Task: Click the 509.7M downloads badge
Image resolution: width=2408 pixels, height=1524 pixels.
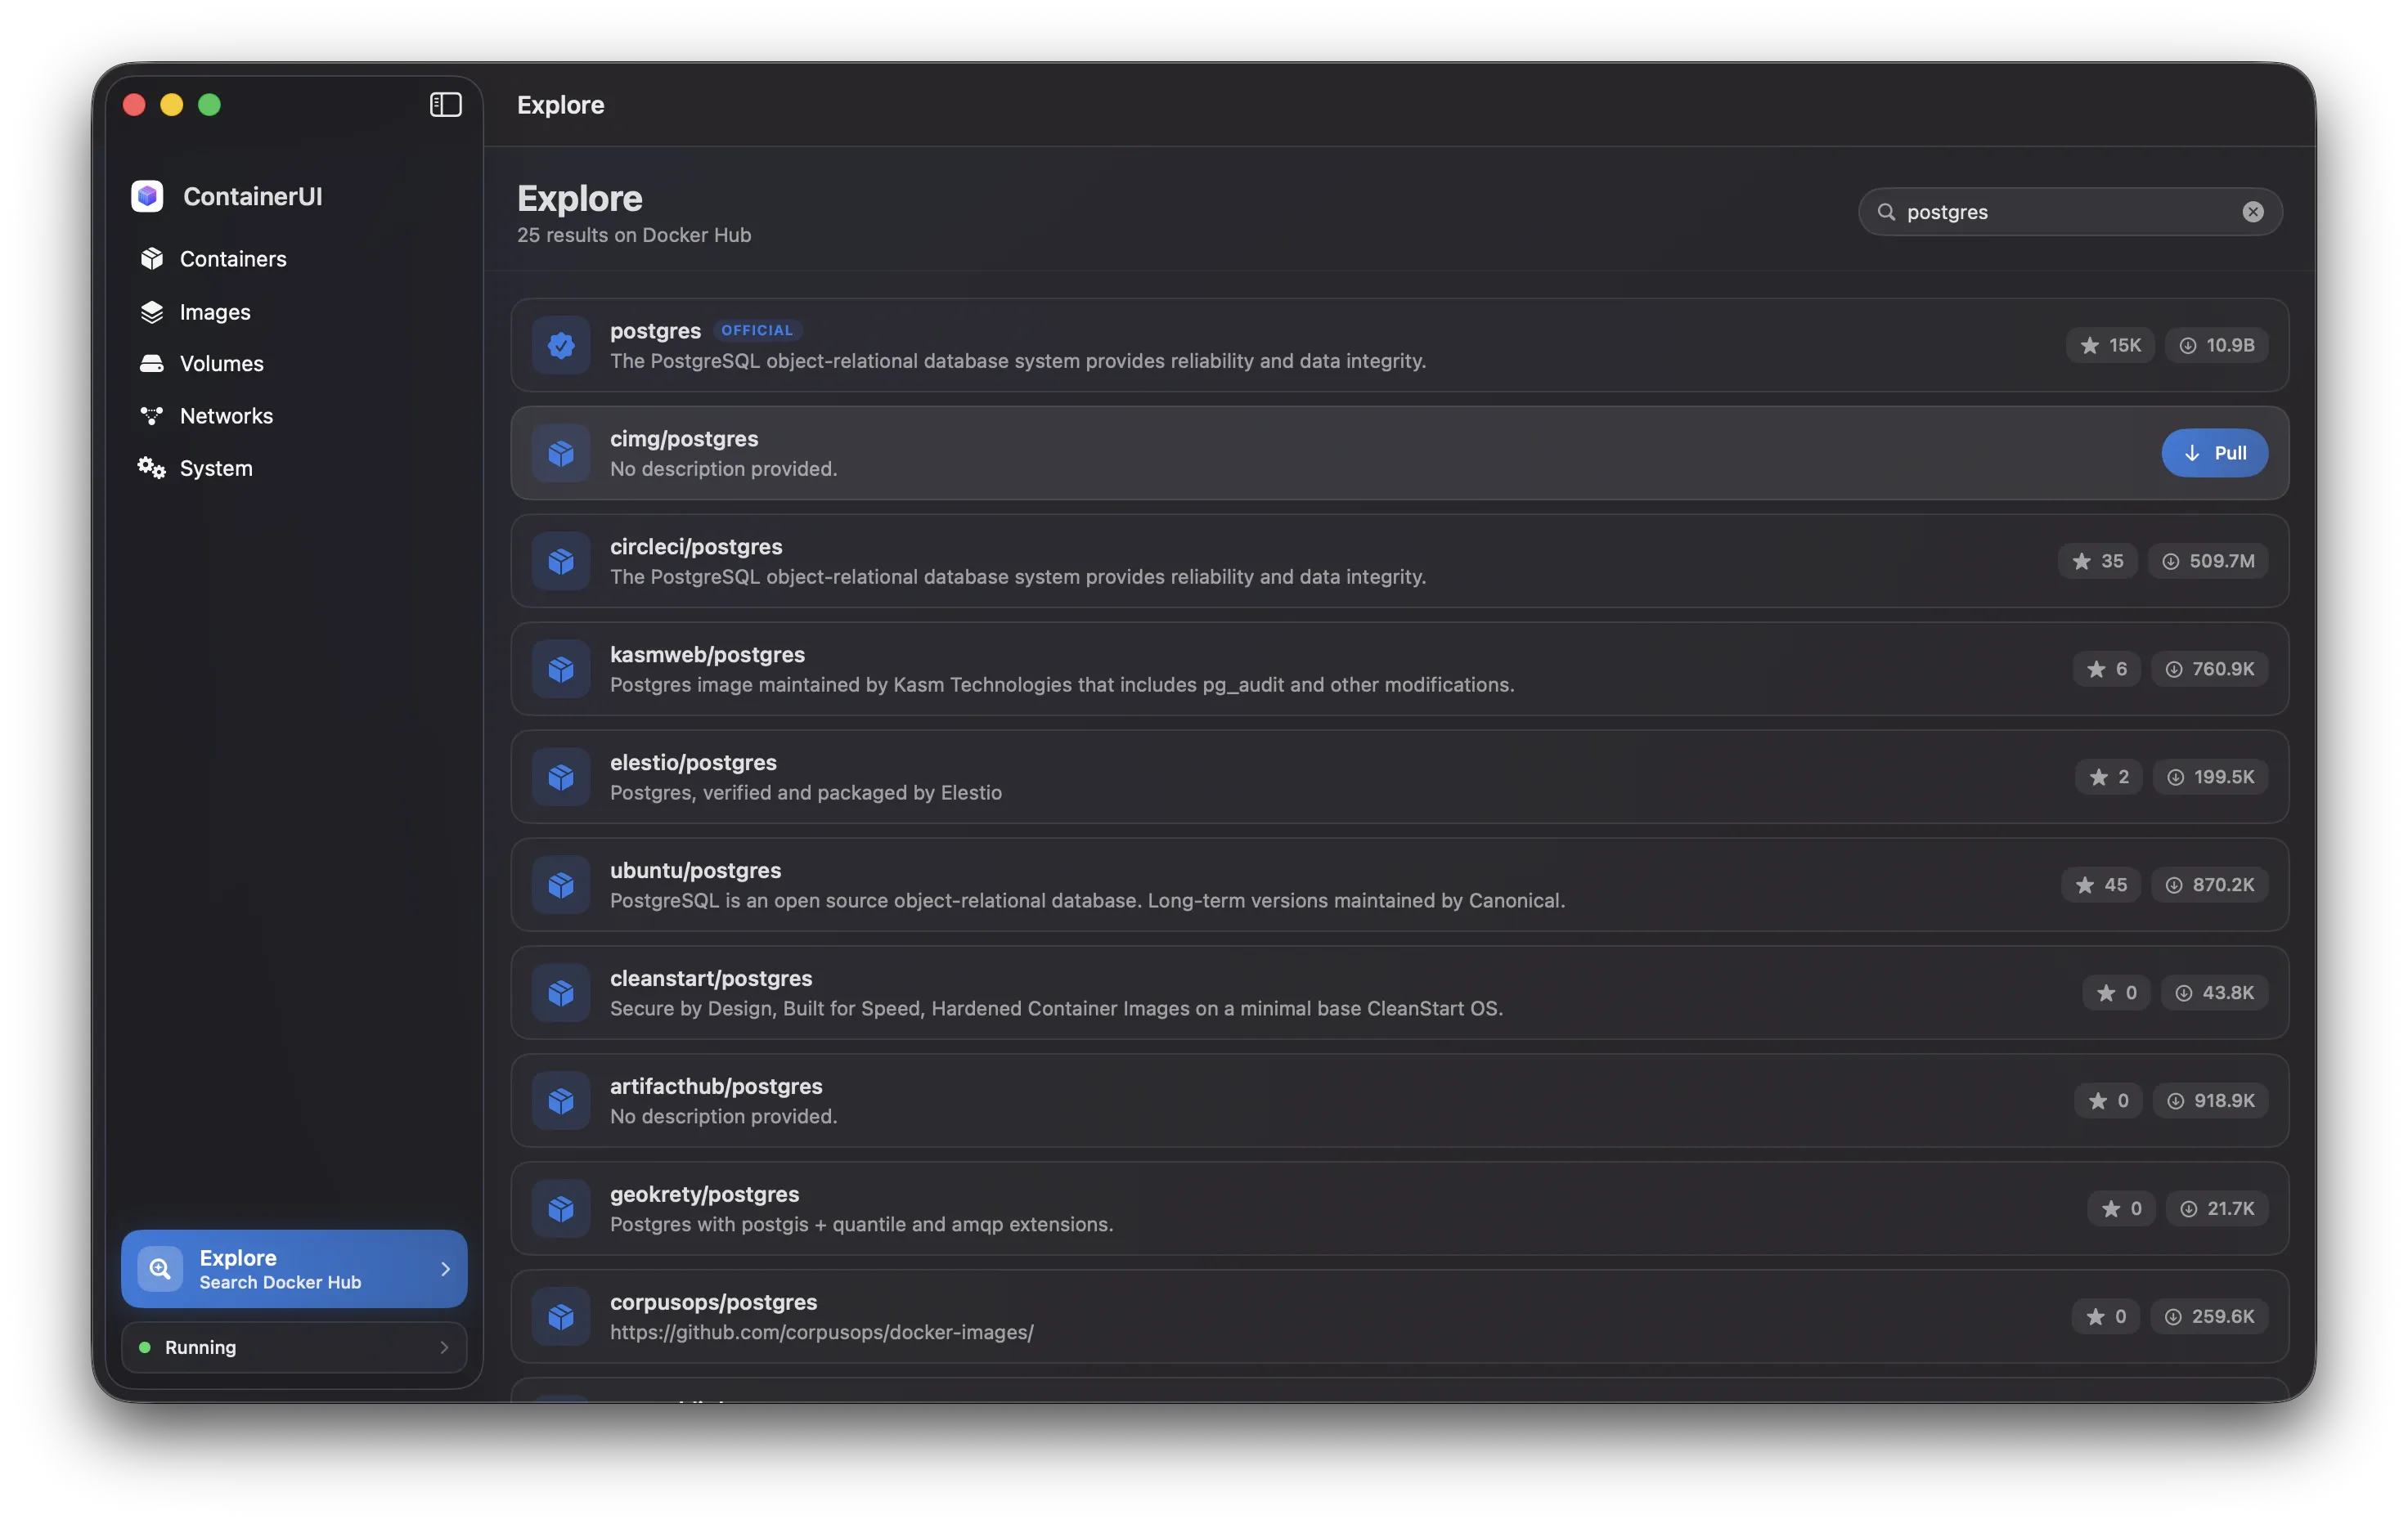Action: click(x=2208, y=561)
